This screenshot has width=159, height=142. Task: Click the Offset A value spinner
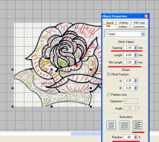(x=135, y=81)
